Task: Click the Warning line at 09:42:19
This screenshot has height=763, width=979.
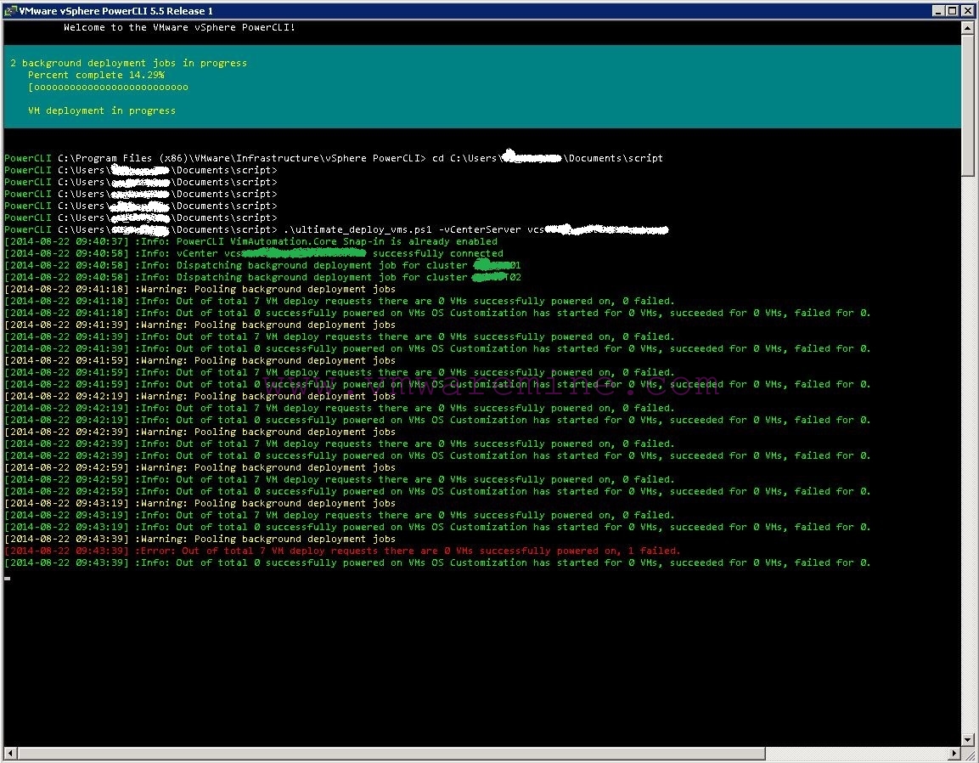Action: [x=200, y=396]
